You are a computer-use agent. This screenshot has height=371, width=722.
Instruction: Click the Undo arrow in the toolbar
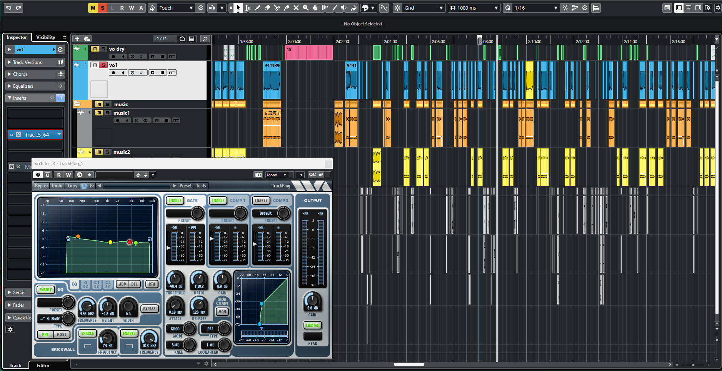pos(8,8)
